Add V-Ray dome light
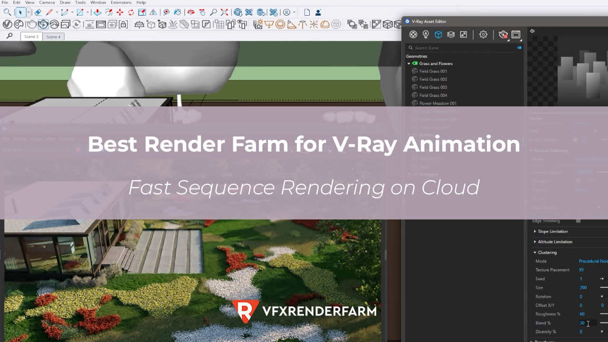The image size is (608, 342). [324, 24]
